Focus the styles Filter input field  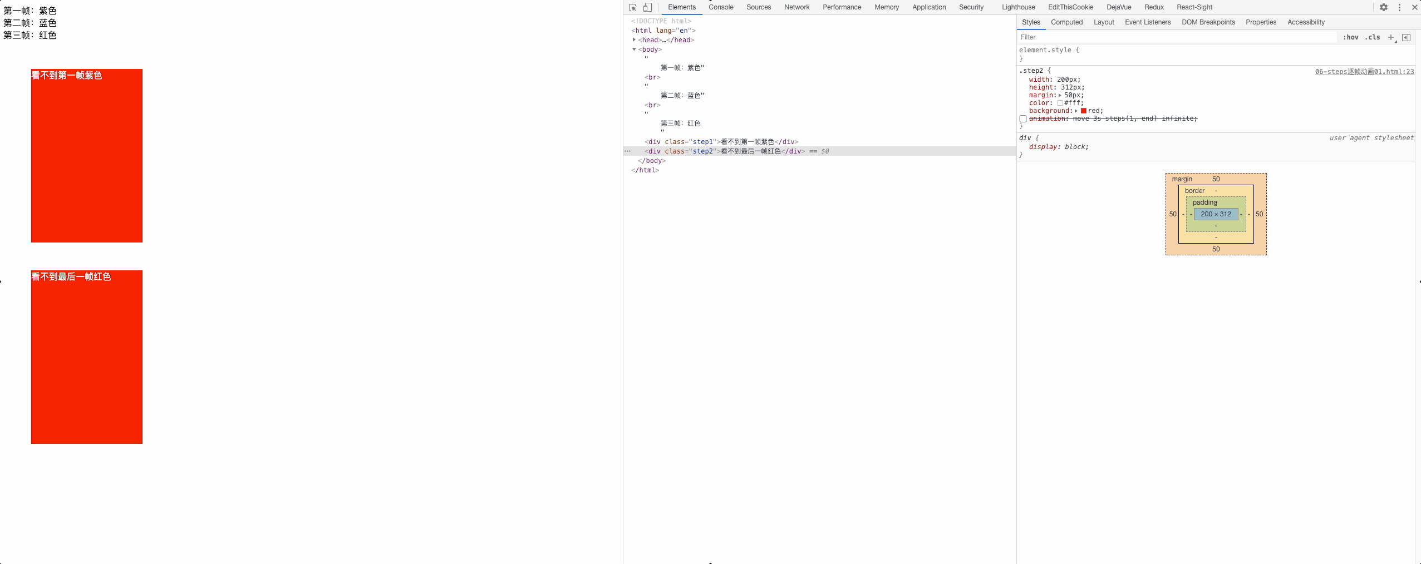click(1174, 37)
